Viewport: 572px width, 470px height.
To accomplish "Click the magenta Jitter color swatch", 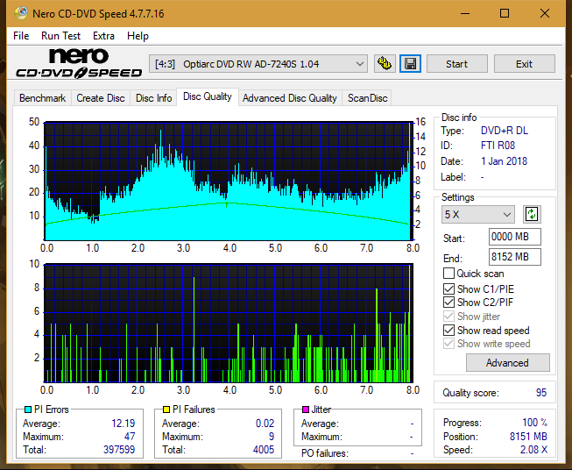I will (306, 409).
